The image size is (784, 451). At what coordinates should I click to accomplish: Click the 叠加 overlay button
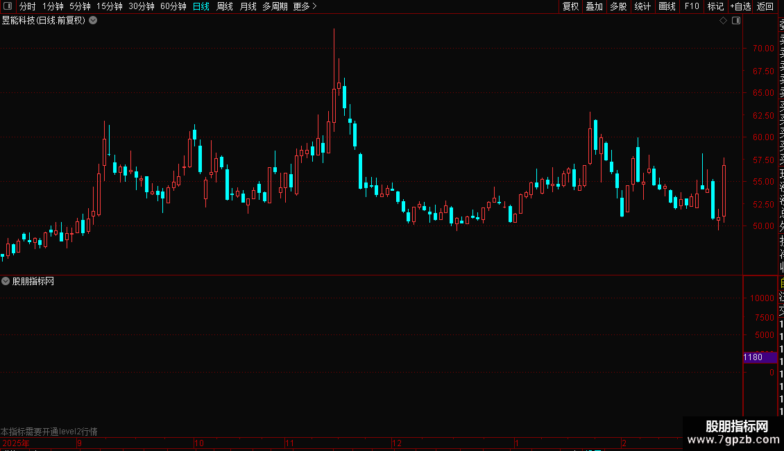[595, 6]
